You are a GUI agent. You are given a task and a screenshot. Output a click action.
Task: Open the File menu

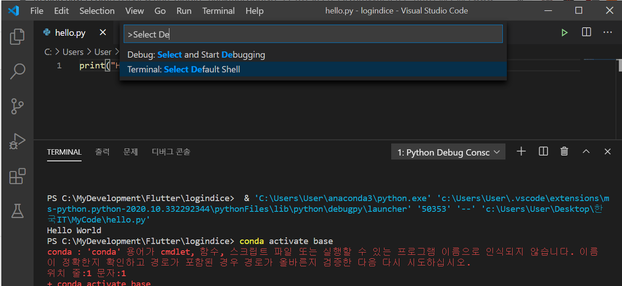(37, 11)
